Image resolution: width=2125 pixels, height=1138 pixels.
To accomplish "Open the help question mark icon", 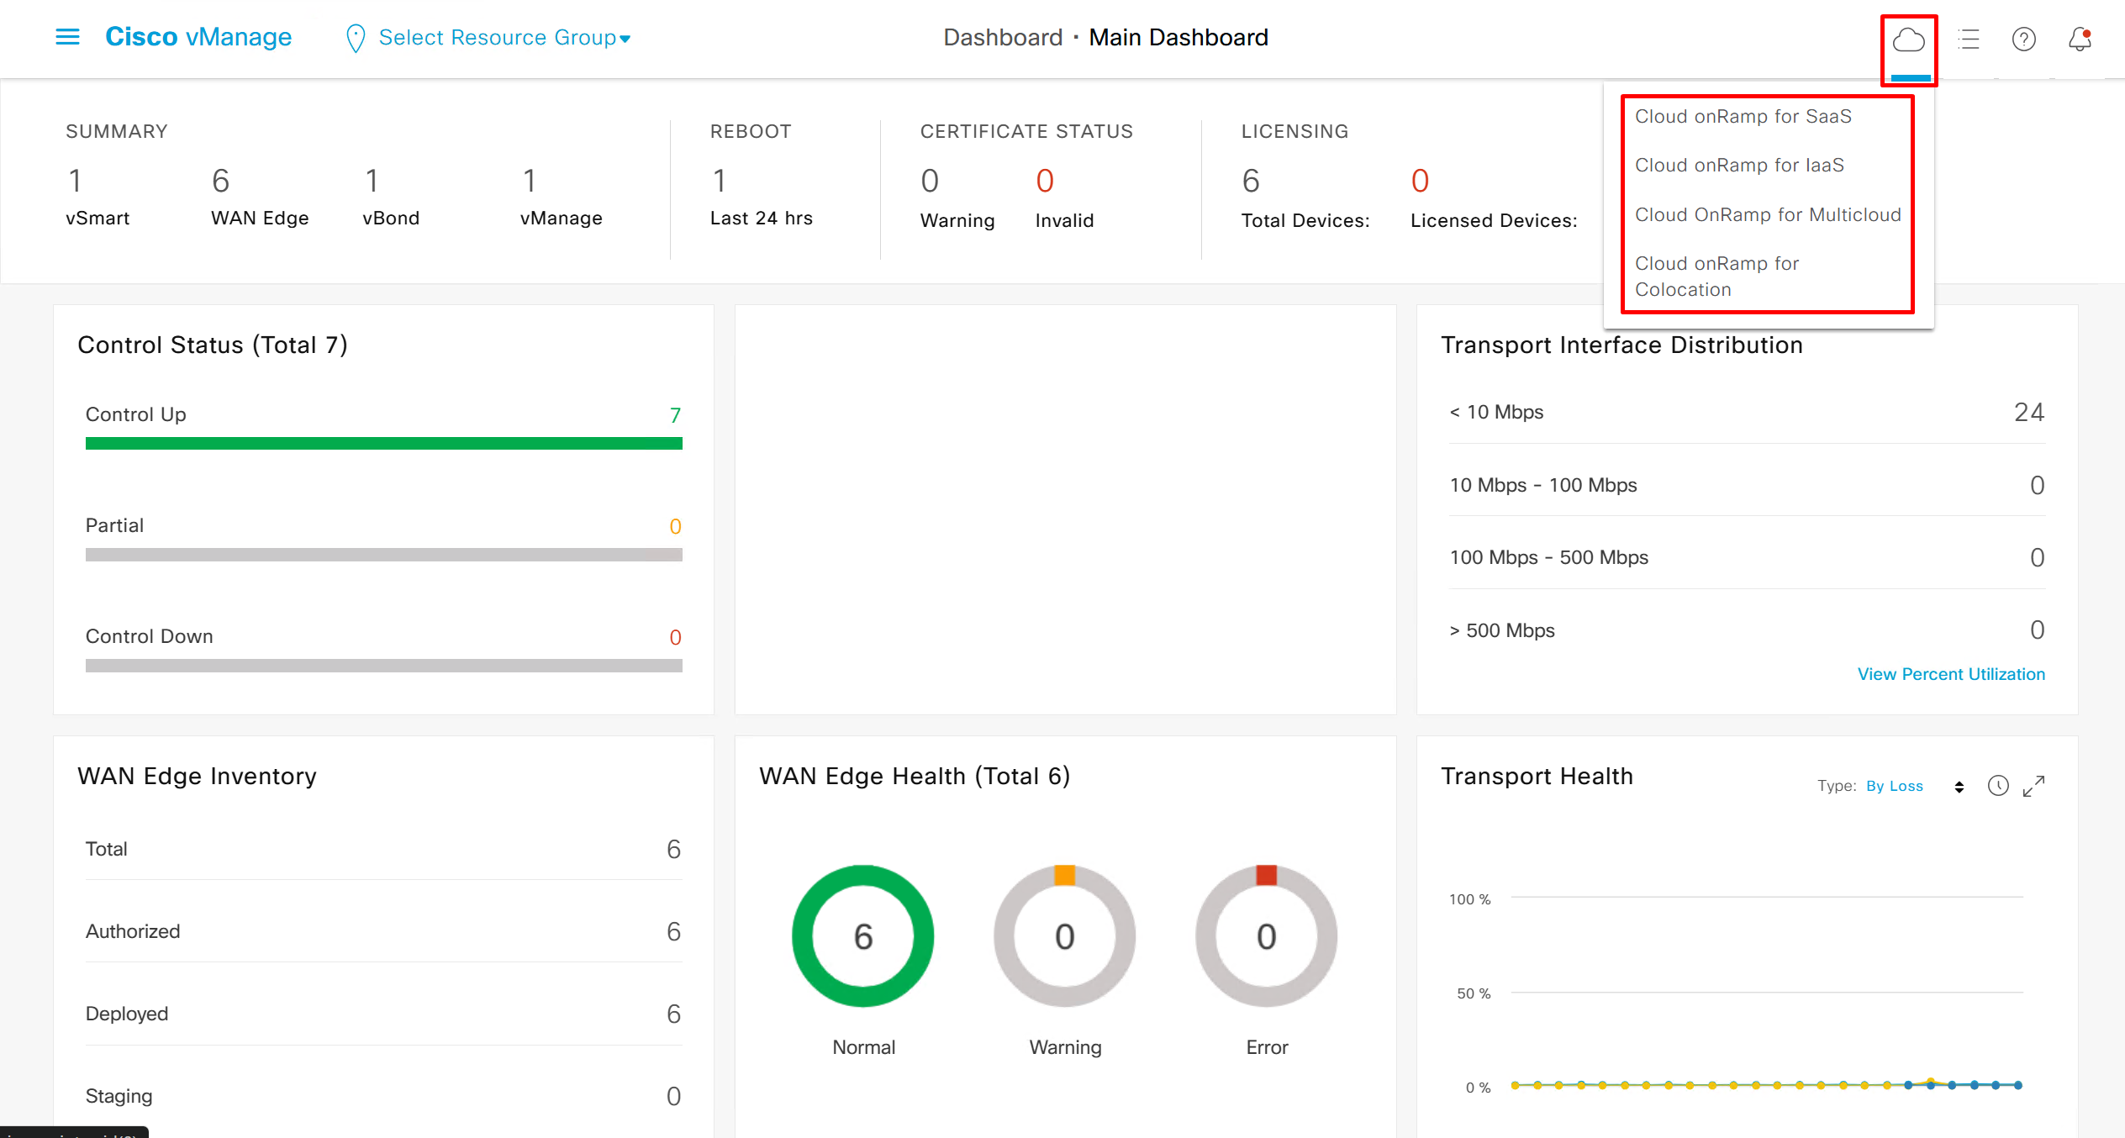I will (2023, 39).
